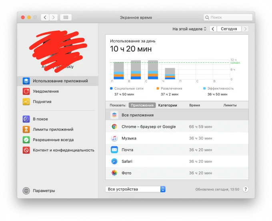The width and height of the screenshot is (272, 221).
Task: Click the '37 ч 2 мин' entertainment total
Action: [x=170, y=94]
